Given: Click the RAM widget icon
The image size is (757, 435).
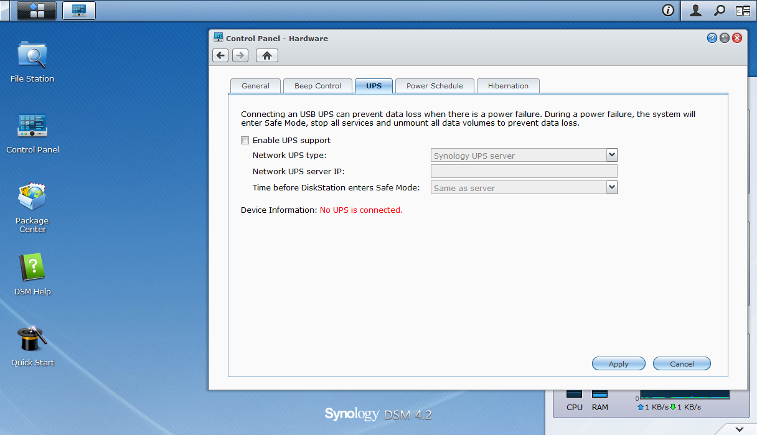Looking at the screenshot, I should click(x=599, y=395).
